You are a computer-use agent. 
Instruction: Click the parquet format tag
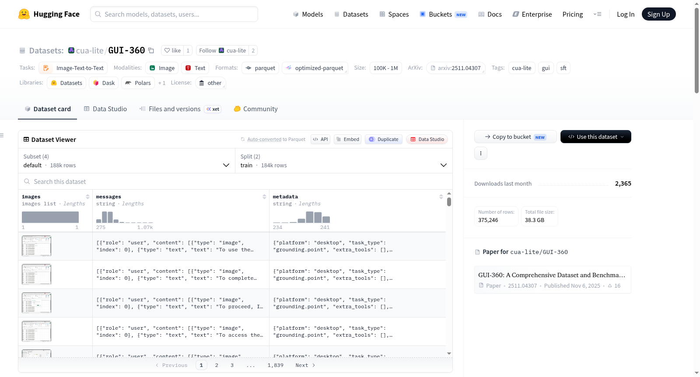point(260,68)
